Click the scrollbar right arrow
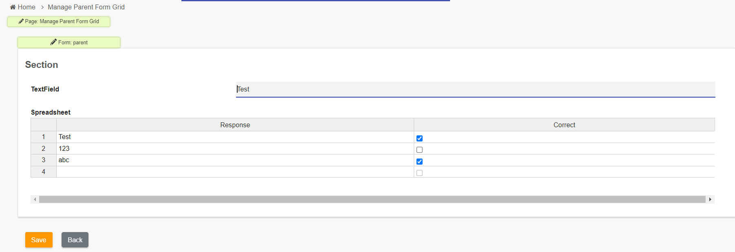Viewport: 735px width, 252px height. point(710,200)
